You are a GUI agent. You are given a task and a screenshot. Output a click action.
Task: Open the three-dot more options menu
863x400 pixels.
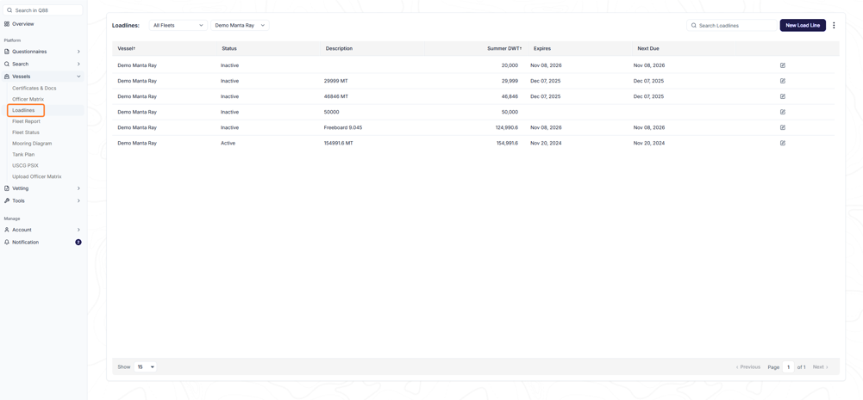pyautogui.click(x=834, y=25)
